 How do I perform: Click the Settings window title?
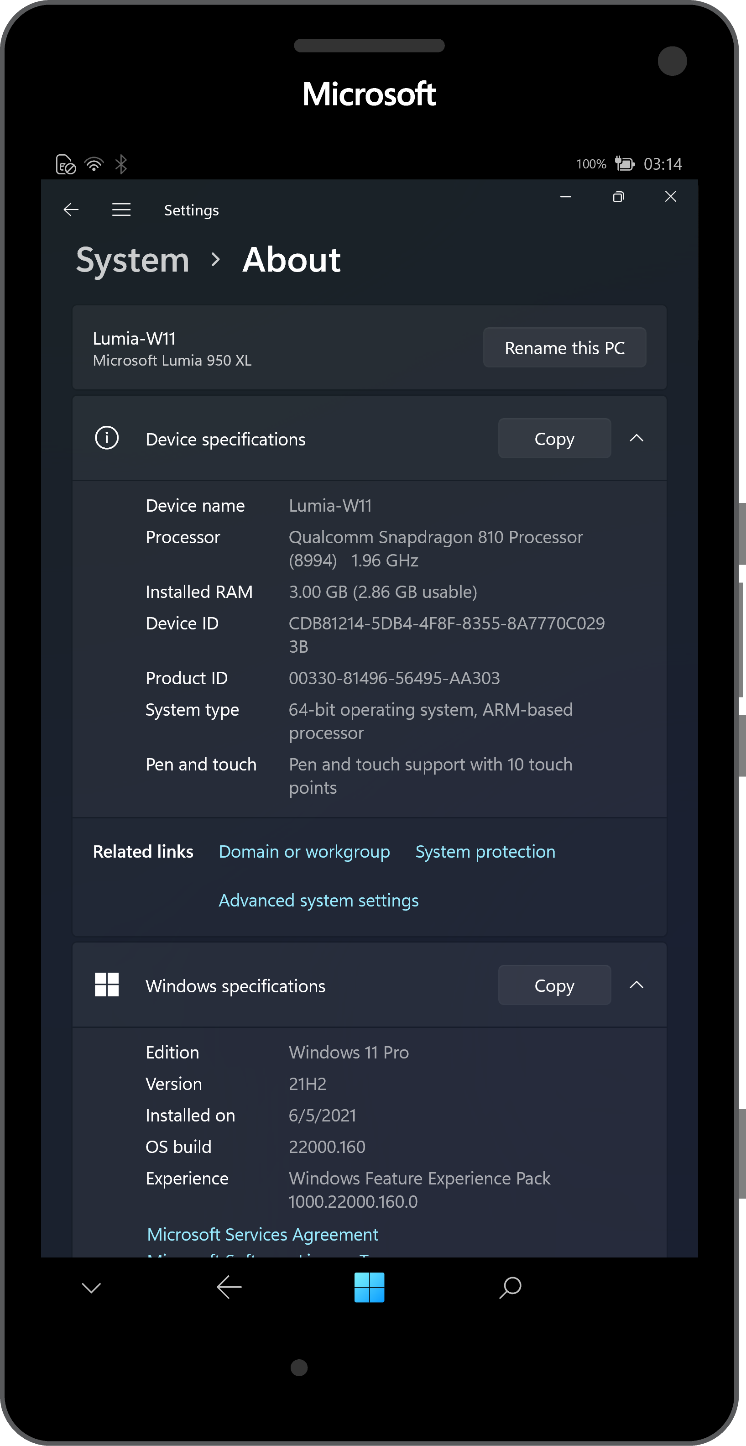pos(192,210)
